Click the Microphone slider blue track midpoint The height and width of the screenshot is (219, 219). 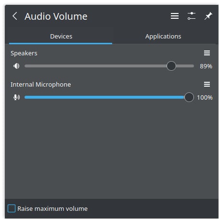point(104,97)
